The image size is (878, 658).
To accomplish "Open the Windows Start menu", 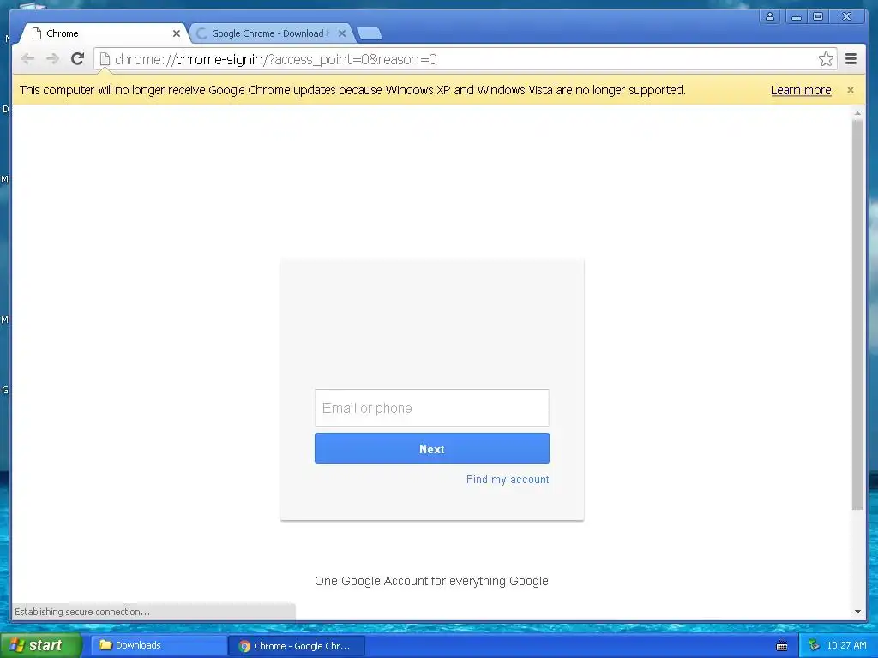I will [40, 646].
